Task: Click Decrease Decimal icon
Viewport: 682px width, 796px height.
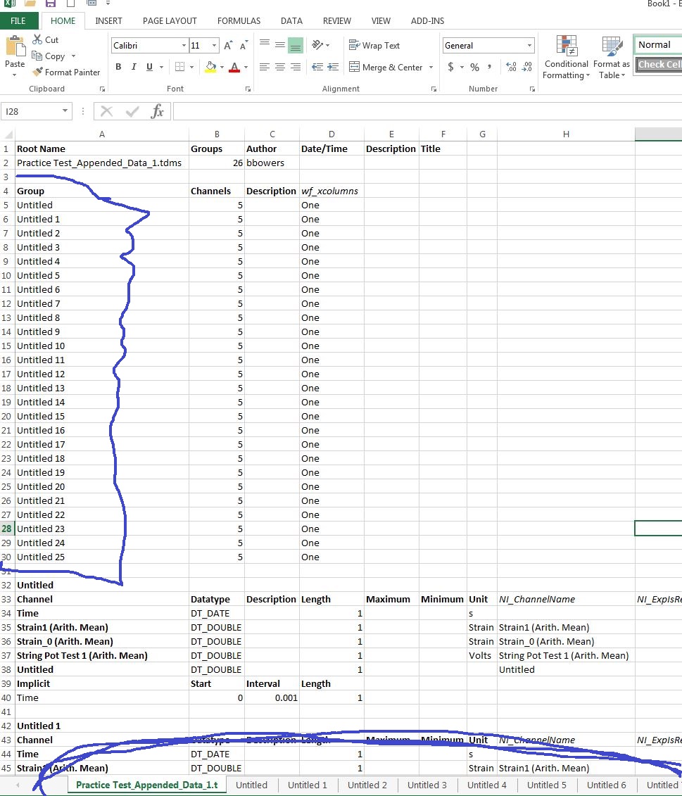Action: click(527, 67)
